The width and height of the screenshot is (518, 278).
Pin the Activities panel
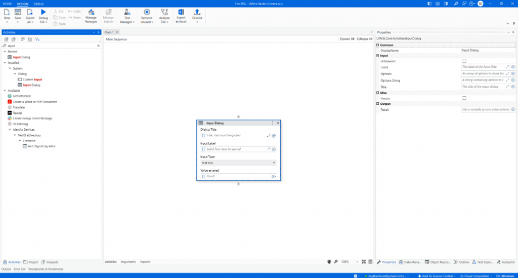coord(99,32)
